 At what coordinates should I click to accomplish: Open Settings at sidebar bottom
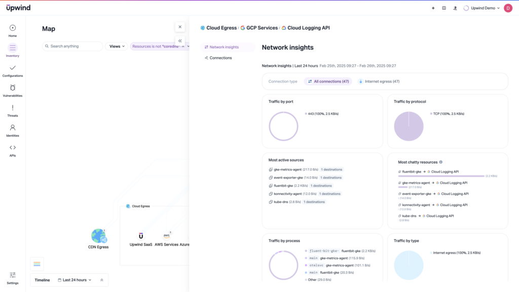[x=12, y=276]
